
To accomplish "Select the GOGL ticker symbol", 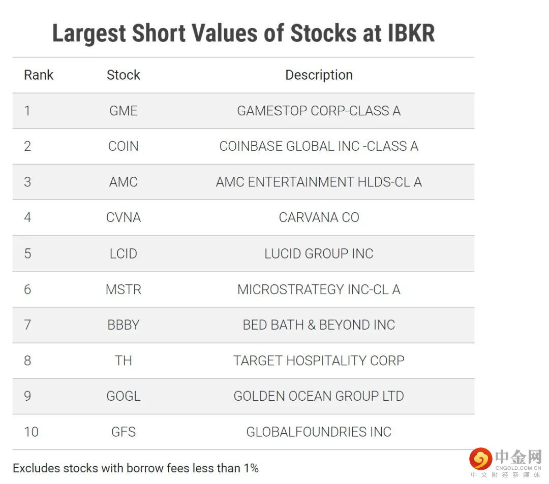I will pos(124,396).
